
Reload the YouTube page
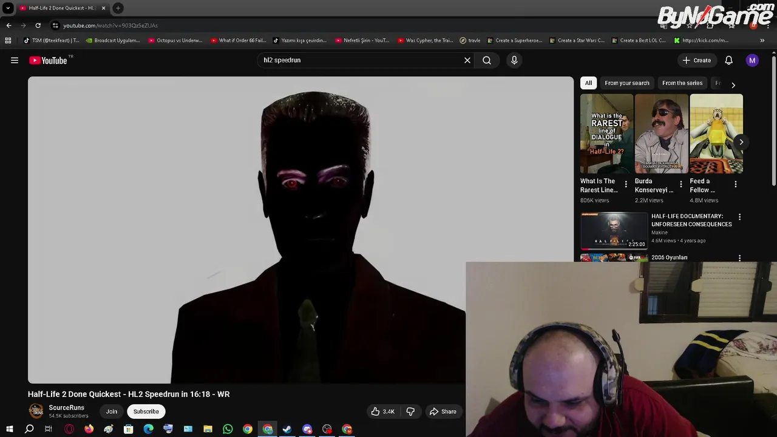pyautogui.click(x=38, y=25)
